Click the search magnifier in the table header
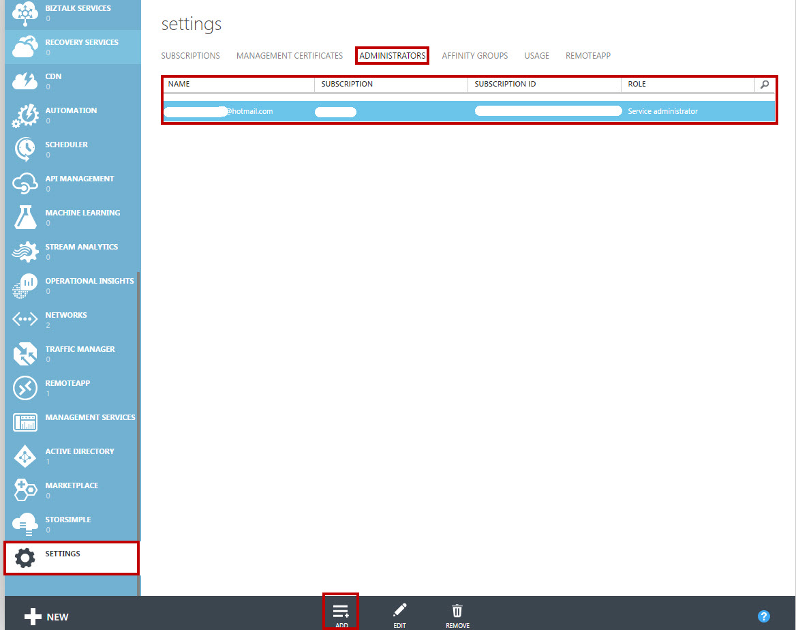 pos(765,85)
